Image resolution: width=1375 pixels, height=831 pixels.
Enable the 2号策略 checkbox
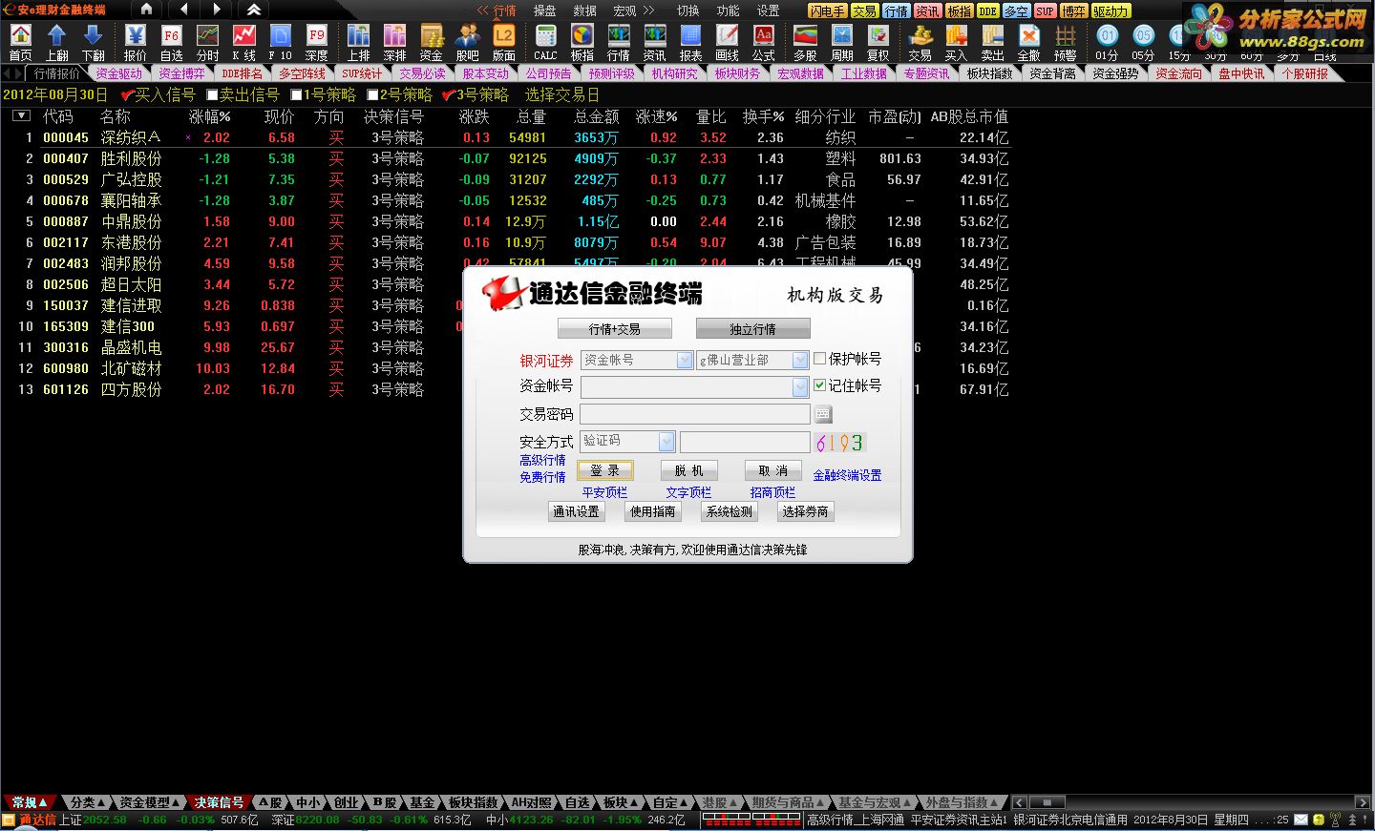[372, 95]
